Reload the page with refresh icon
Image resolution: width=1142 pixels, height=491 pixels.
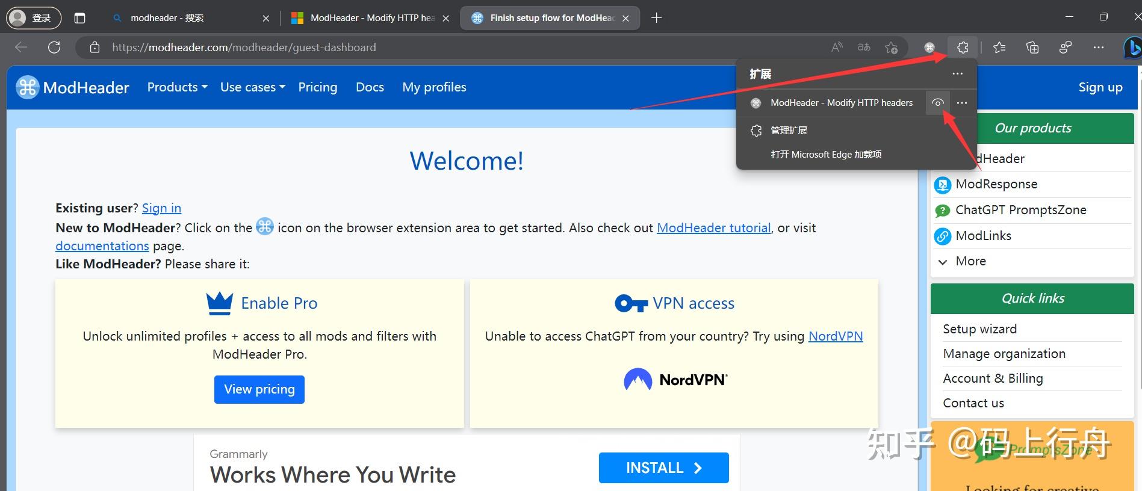coord(54,48)
